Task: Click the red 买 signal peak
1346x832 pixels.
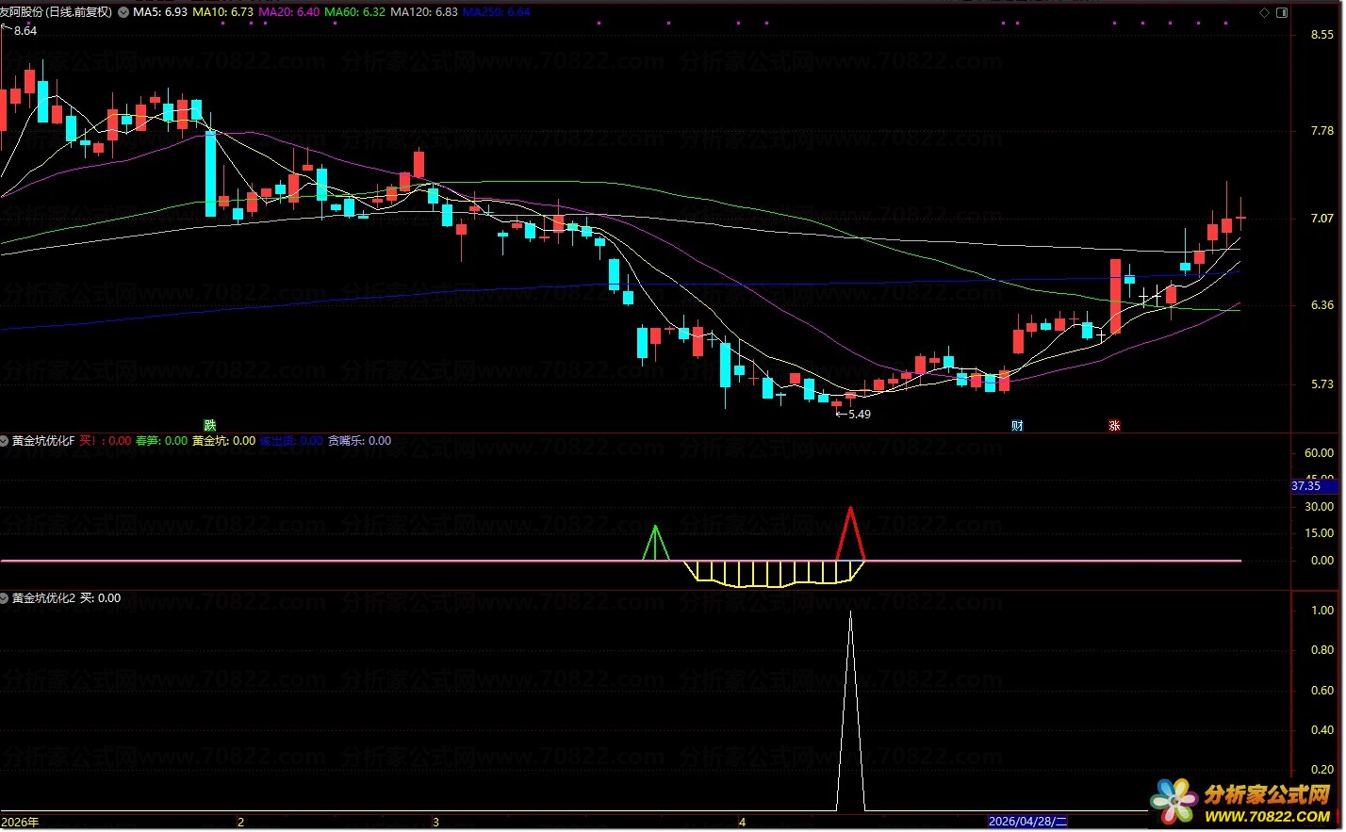Action: [x=851, y=533]
